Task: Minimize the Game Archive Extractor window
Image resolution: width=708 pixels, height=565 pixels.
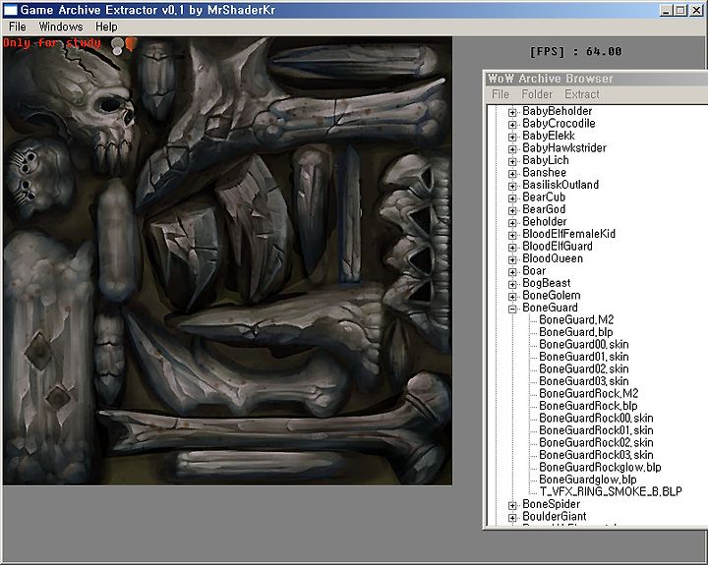Action: click(666, 10)
